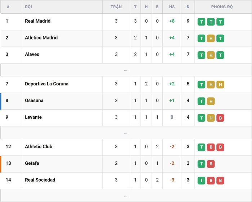Expand hidden rows below Real Sociedad
252x202 pixels.
coord(126,196)
